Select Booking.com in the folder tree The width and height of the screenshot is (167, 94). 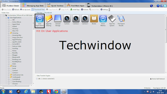click(17, 60)
